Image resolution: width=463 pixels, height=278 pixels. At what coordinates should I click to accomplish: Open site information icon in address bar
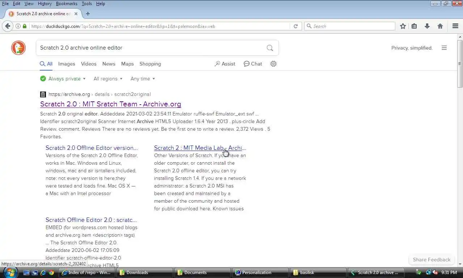[x=18, y=26]
